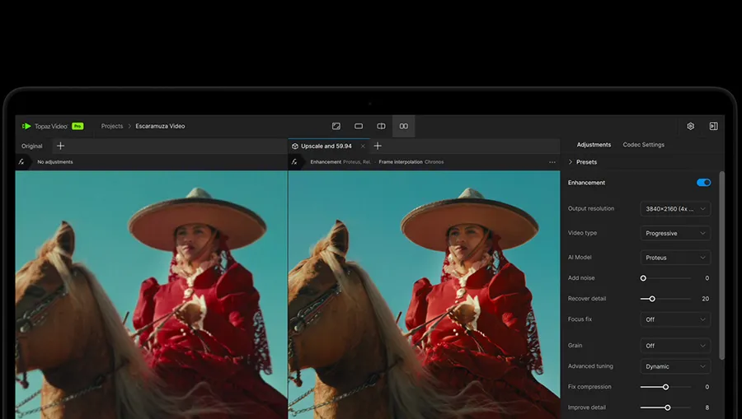Add a new tab next to Original
742x419 pixels.
60,146
